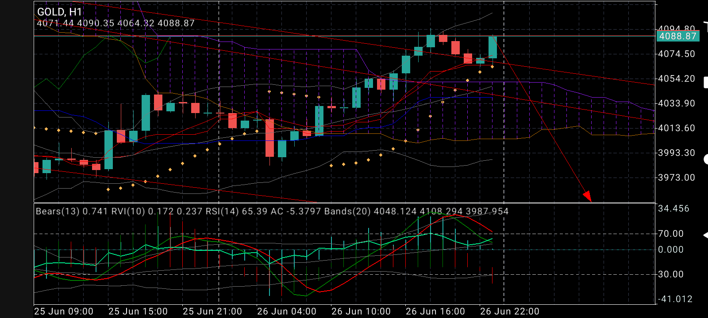Tap the 25 Jun 09:00 time label
708x318 pixels.
[64, 311]
